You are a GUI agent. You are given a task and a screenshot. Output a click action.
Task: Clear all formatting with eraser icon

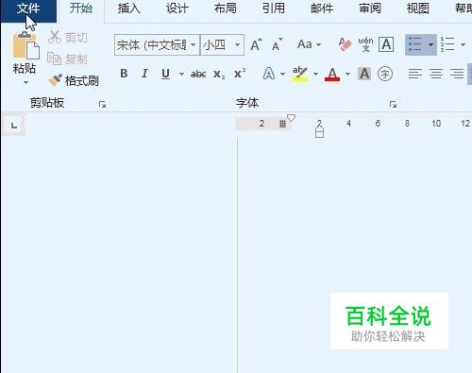coord(345,44)
